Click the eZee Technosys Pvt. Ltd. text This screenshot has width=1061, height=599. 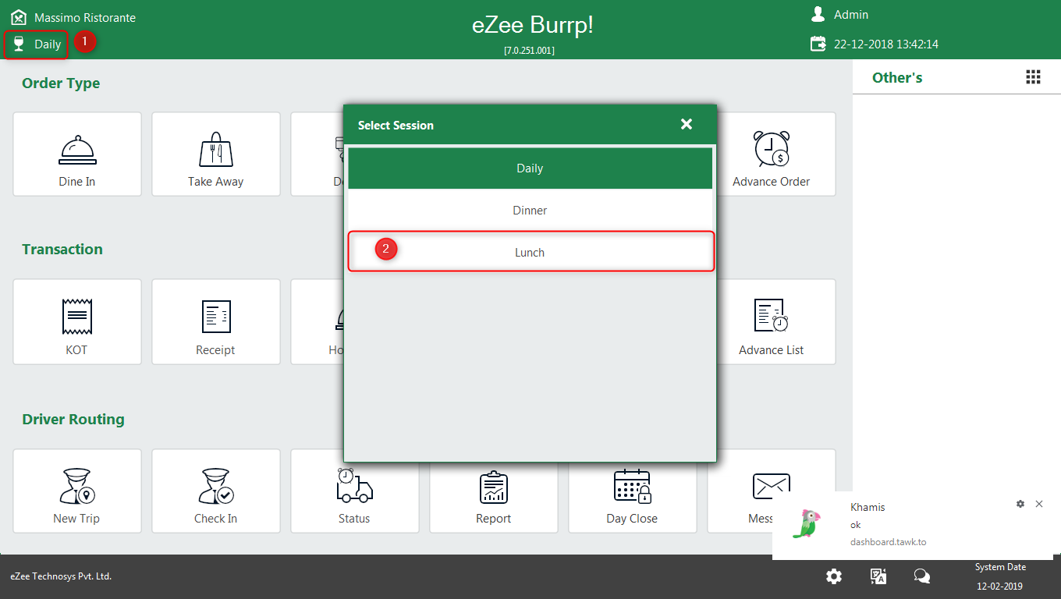coord(61,576)
